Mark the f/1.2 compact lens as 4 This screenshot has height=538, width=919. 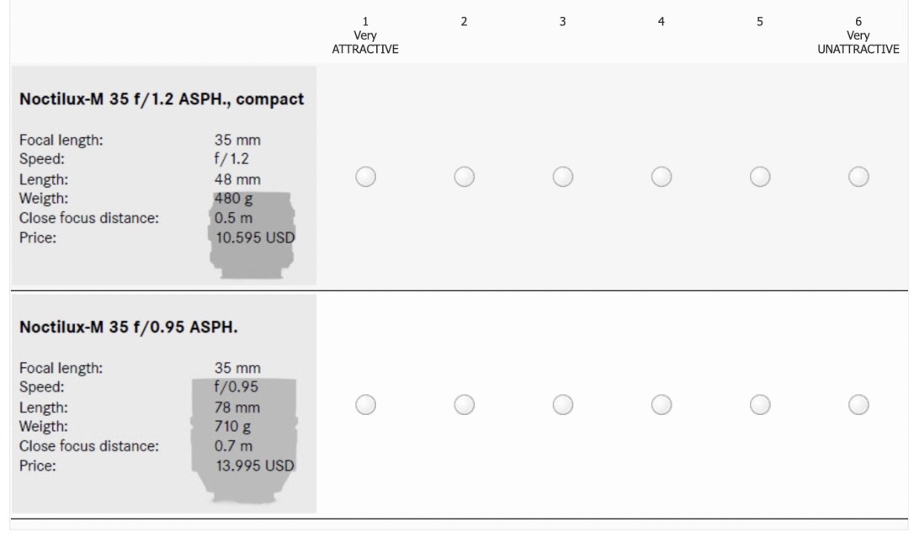click(x=661, y=177)
